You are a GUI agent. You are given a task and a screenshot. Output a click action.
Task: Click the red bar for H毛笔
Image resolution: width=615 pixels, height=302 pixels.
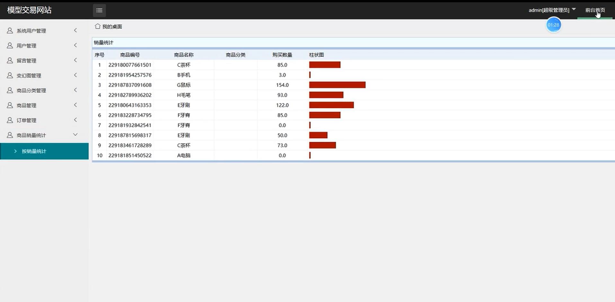[326, 95]
